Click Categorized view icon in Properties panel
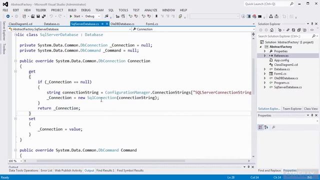The image size is (320, 180). [260, 127]
